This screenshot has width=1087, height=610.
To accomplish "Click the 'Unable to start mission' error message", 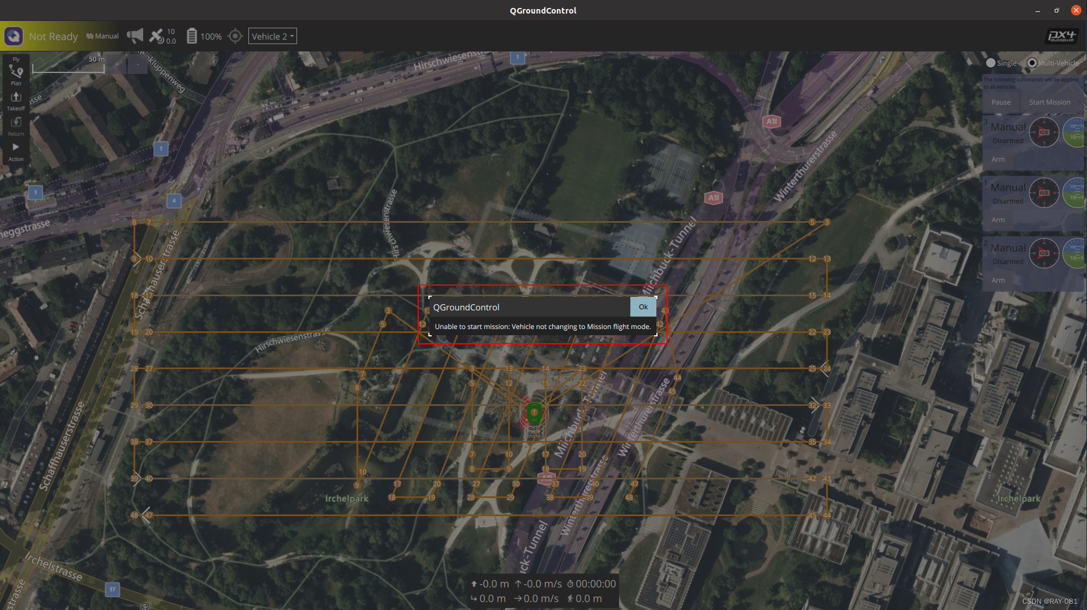I will pyautogui.click(x=543, y=327).
